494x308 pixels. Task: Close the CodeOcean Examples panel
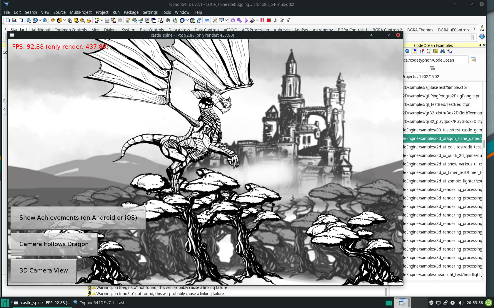(x=484, y=45)
